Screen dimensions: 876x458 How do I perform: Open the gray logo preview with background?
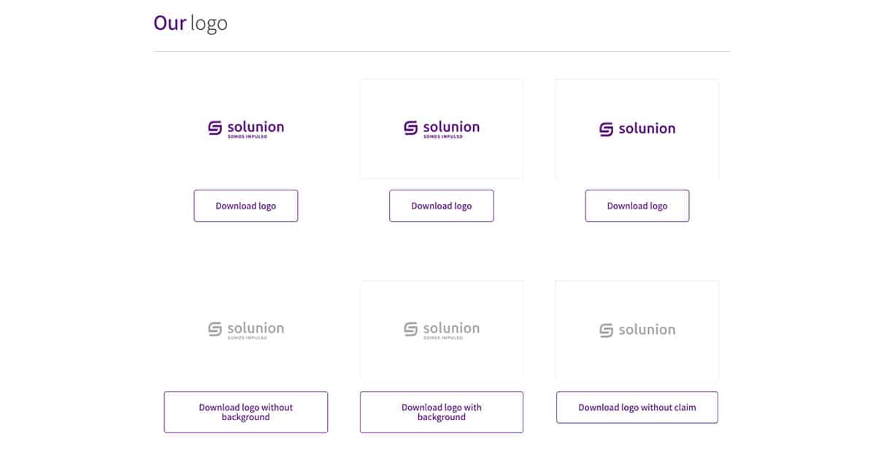point(441,330)
